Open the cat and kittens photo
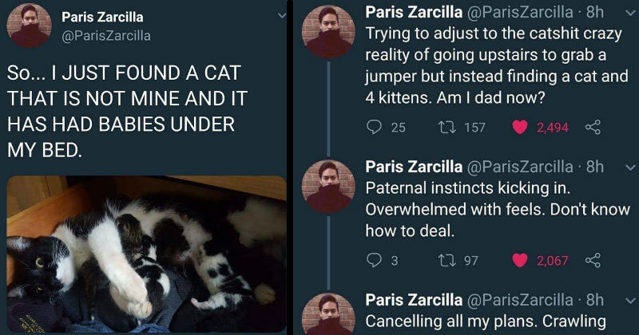This screenshot has width=639, height=335. pos(146,253)
